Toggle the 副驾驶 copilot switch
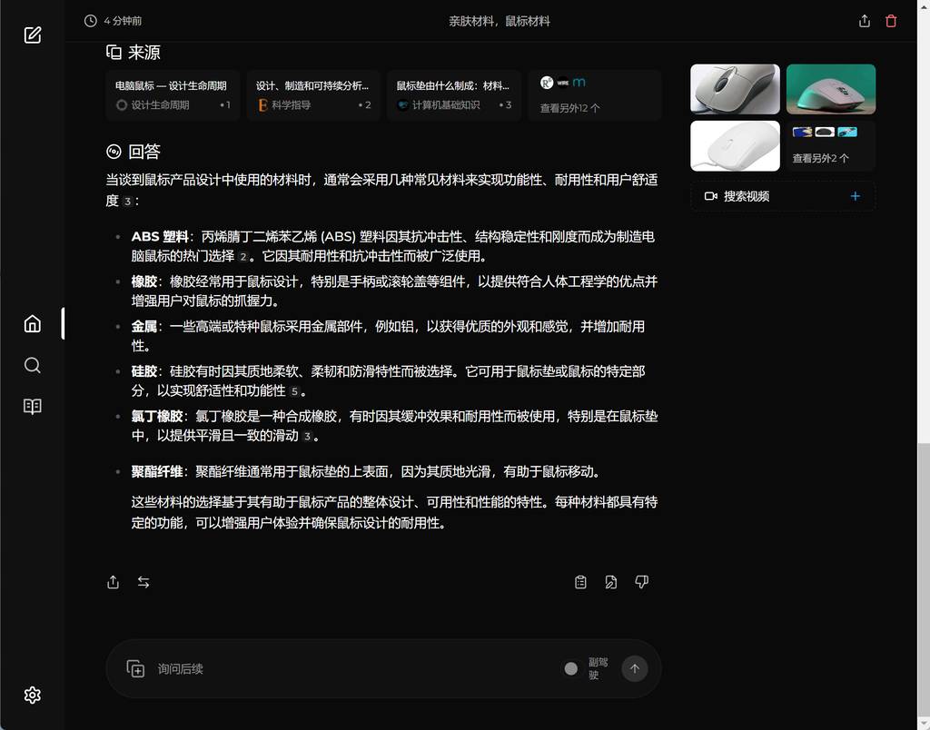Screen dimensions: 930x730 pyautogui.click(x=571, y=669)
